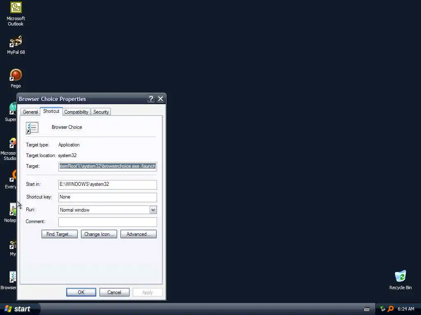Click the Target input field
The height and width of the screenshot is (315, 421).
[x=108, y=167]
